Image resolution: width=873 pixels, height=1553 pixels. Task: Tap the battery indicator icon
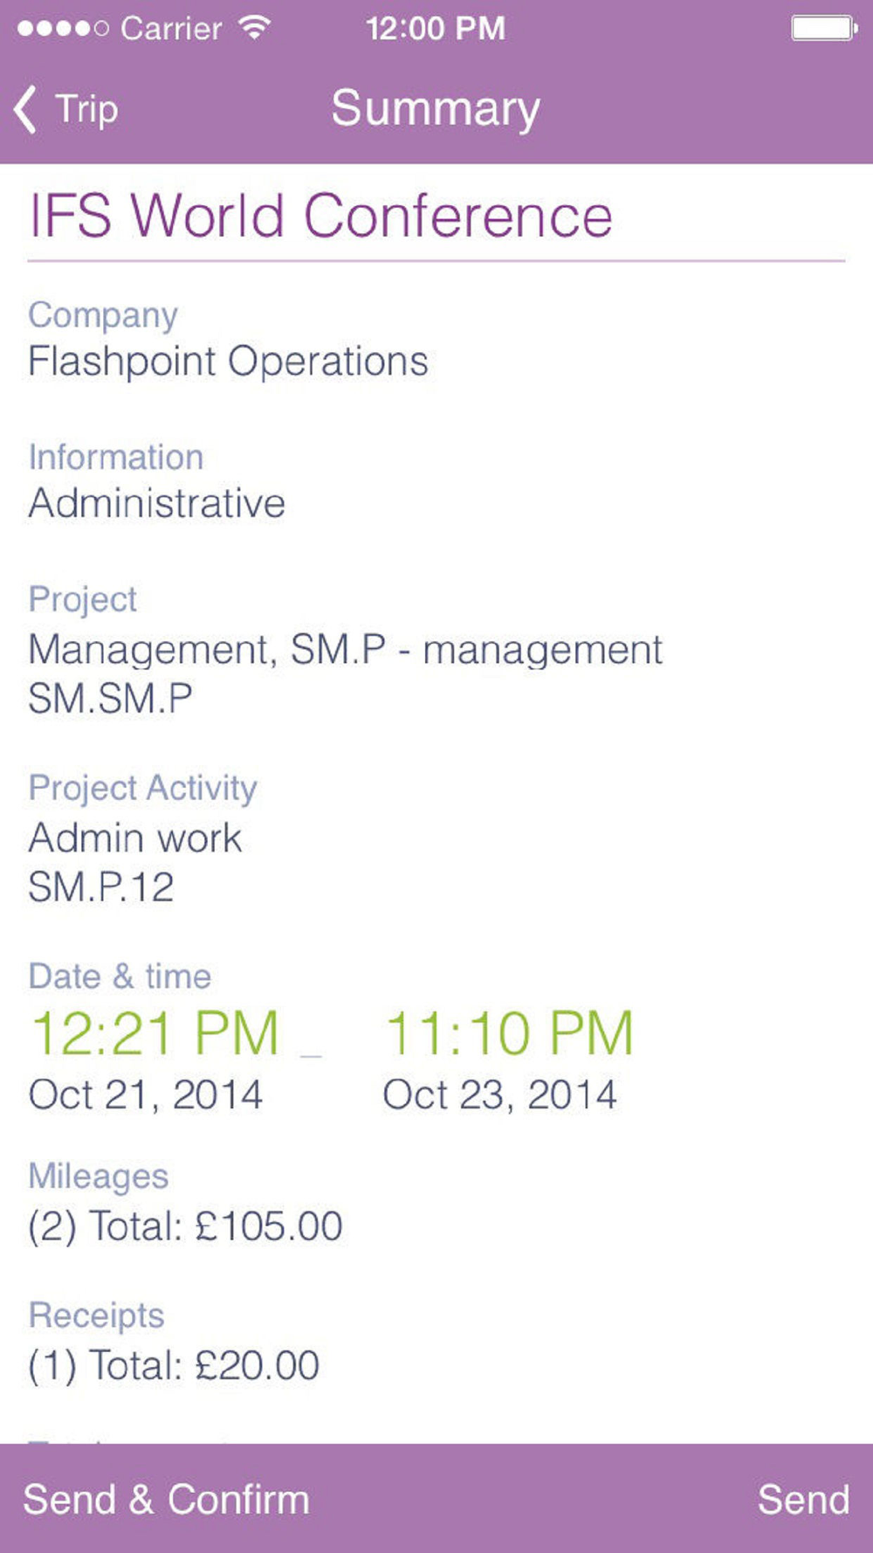823,28
